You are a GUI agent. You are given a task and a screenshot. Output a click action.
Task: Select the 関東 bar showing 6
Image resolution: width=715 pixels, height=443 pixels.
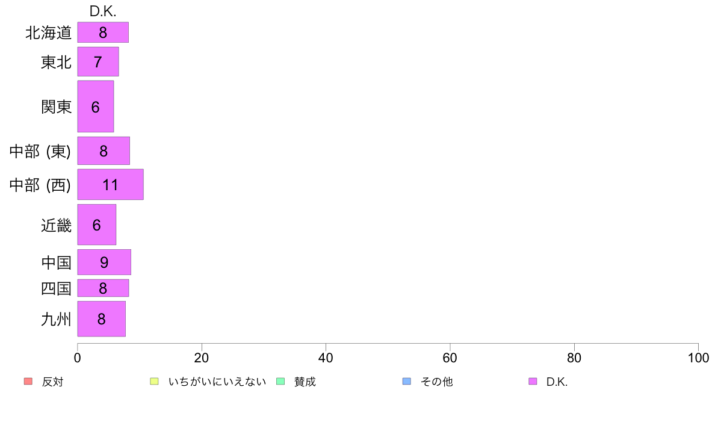coord(96,107)
